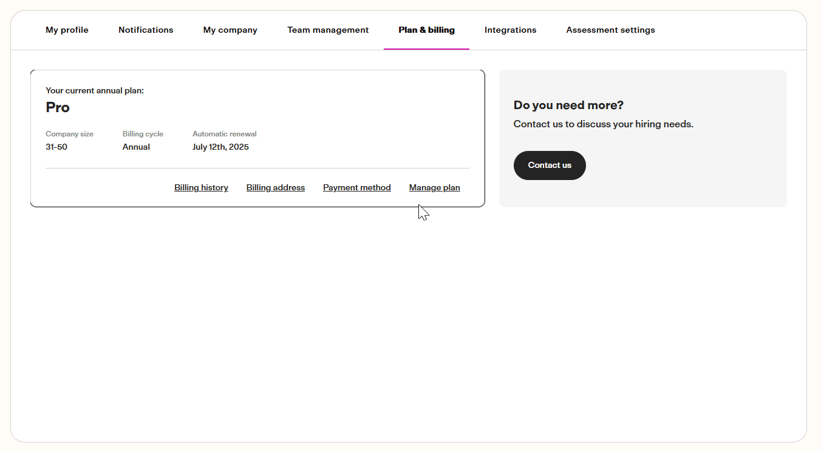Open the Team management tab

[x=328, y=30]
